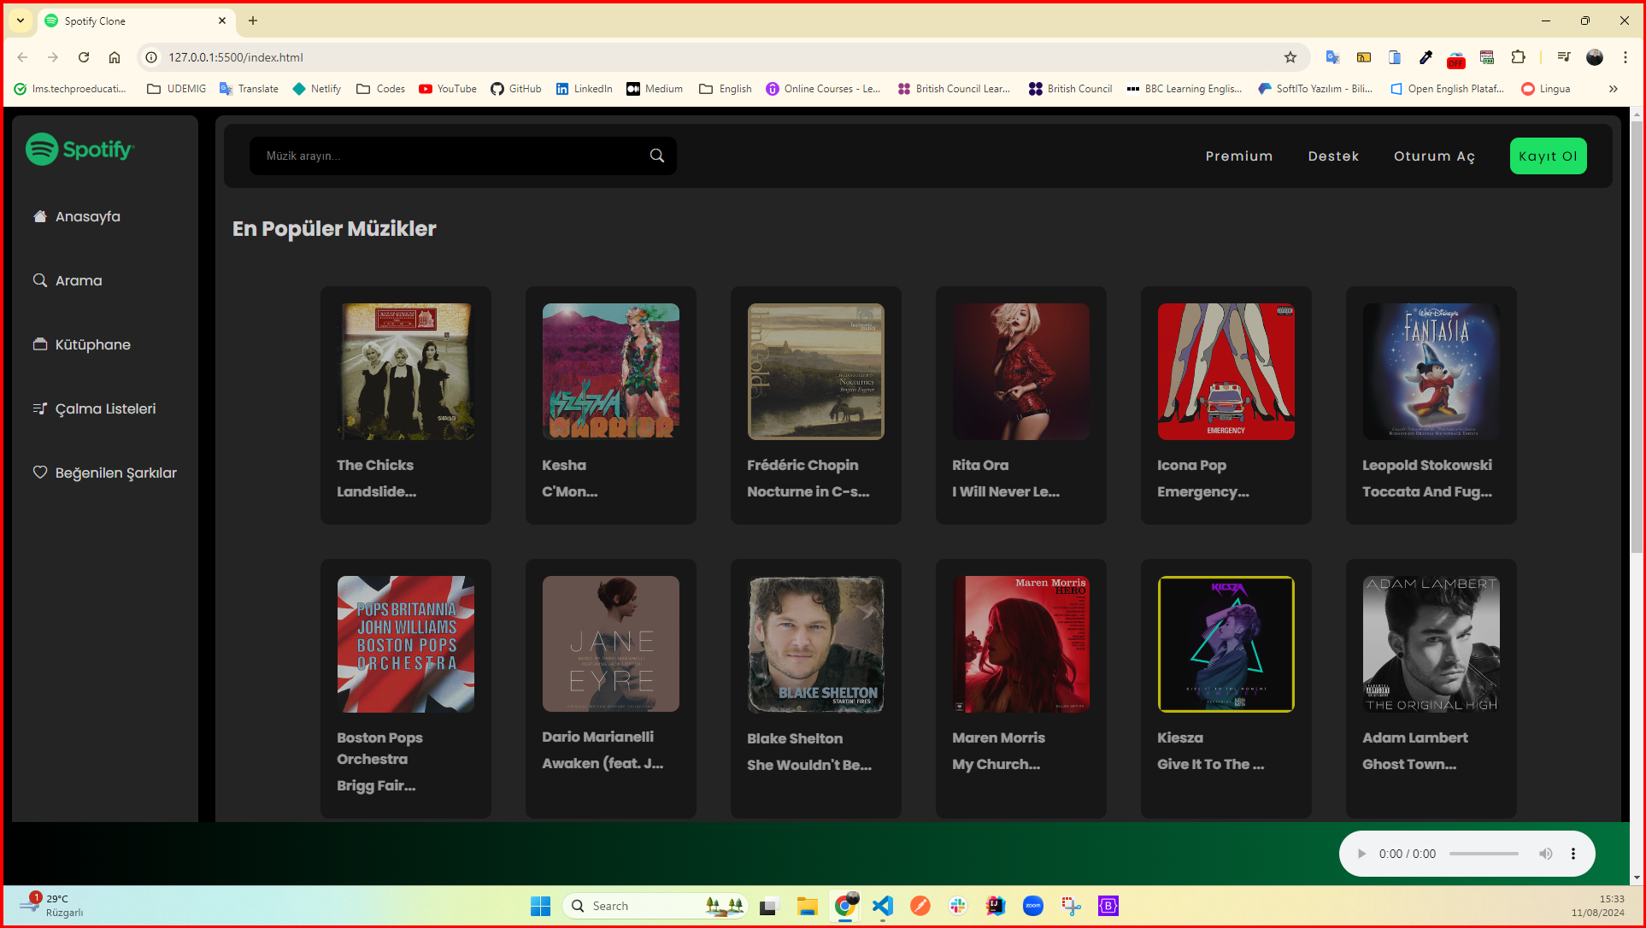
Task: Click the Spotify logo in sidebar
Action: [79, 150]
